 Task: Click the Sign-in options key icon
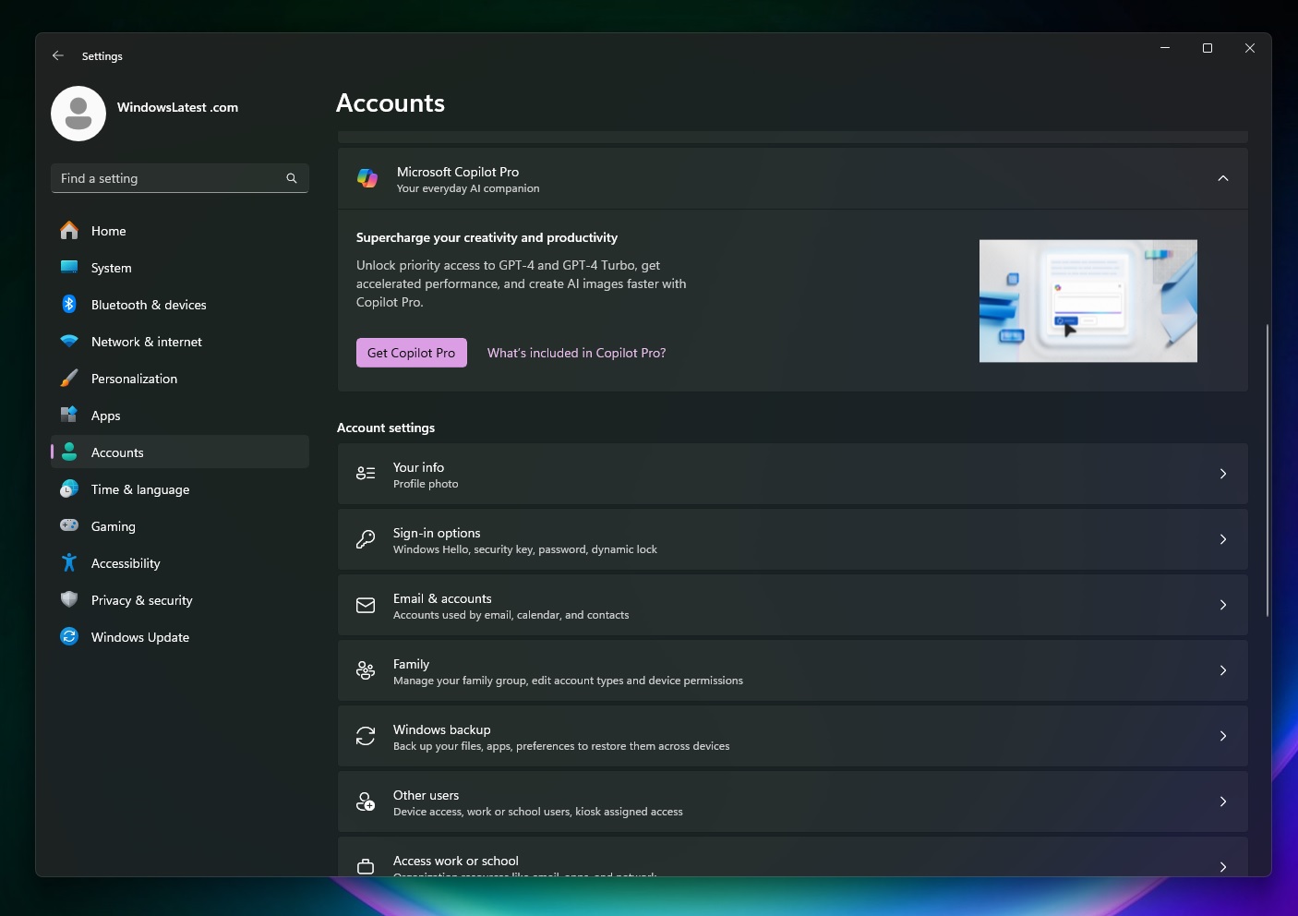tap(366, 539)
